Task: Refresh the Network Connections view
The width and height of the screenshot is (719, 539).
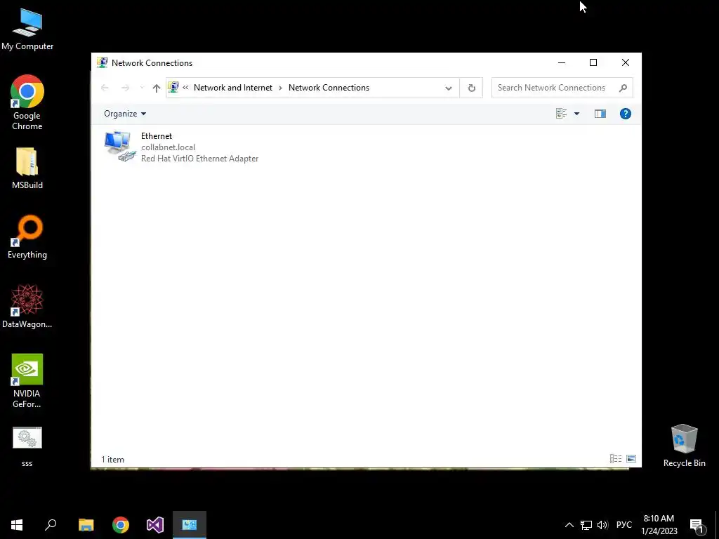Action: tap(471, 88)
